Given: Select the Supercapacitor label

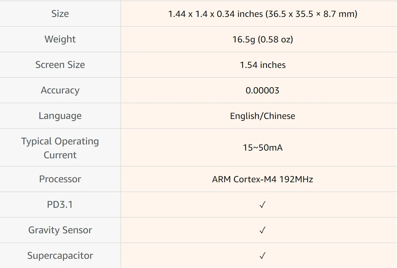Looking at the screenshot, I should point(60,256).
